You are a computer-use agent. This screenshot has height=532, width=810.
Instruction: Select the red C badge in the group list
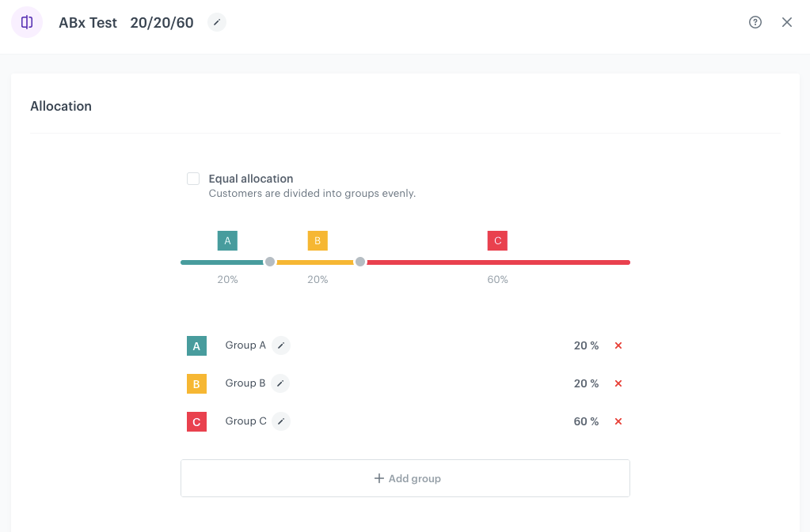coord(196,421)
